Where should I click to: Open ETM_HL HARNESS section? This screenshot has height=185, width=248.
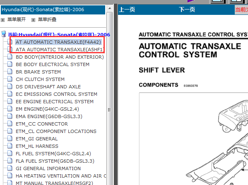37,146
